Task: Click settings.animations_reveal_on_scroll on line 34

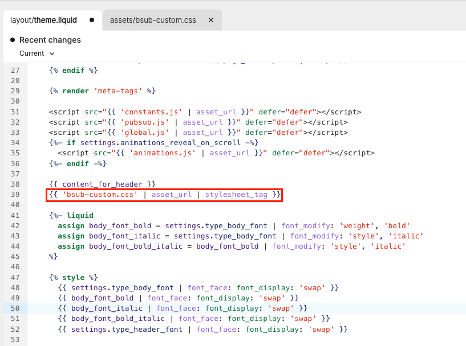Action: (x=160, y=143)
